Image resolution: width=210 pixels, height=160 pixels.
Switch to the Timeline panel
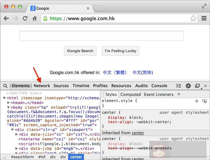coord(81,86)
